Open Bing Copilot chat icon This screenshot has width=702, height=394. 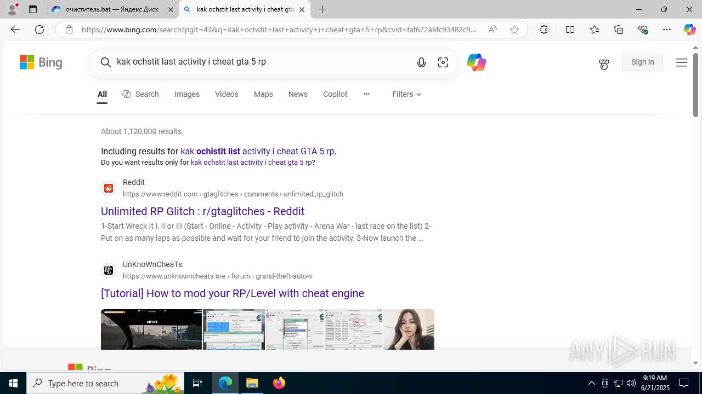pos(476,62)
